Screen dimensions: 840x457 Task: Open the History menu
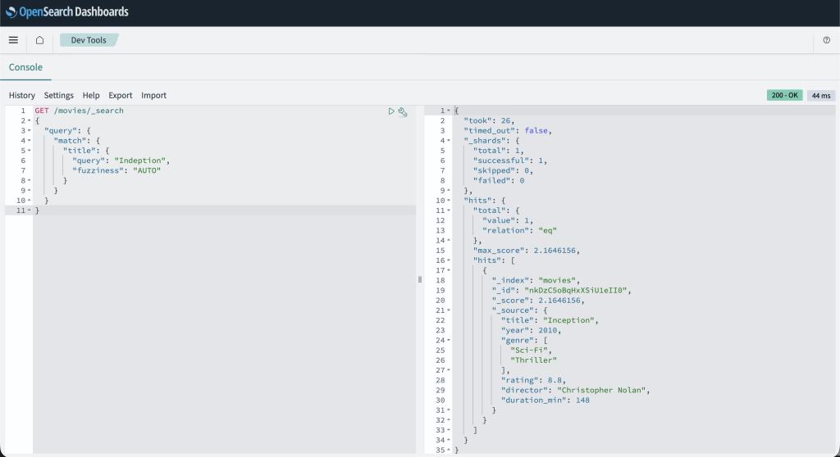22,96
